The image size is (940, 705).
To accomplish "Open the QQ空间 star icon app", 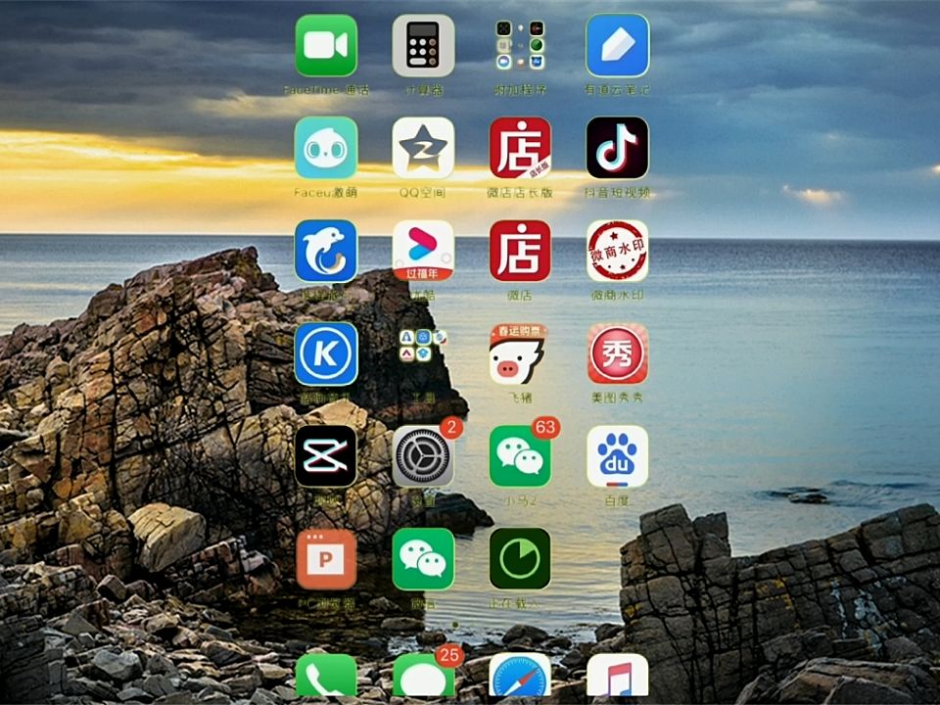I will [423, 148].
